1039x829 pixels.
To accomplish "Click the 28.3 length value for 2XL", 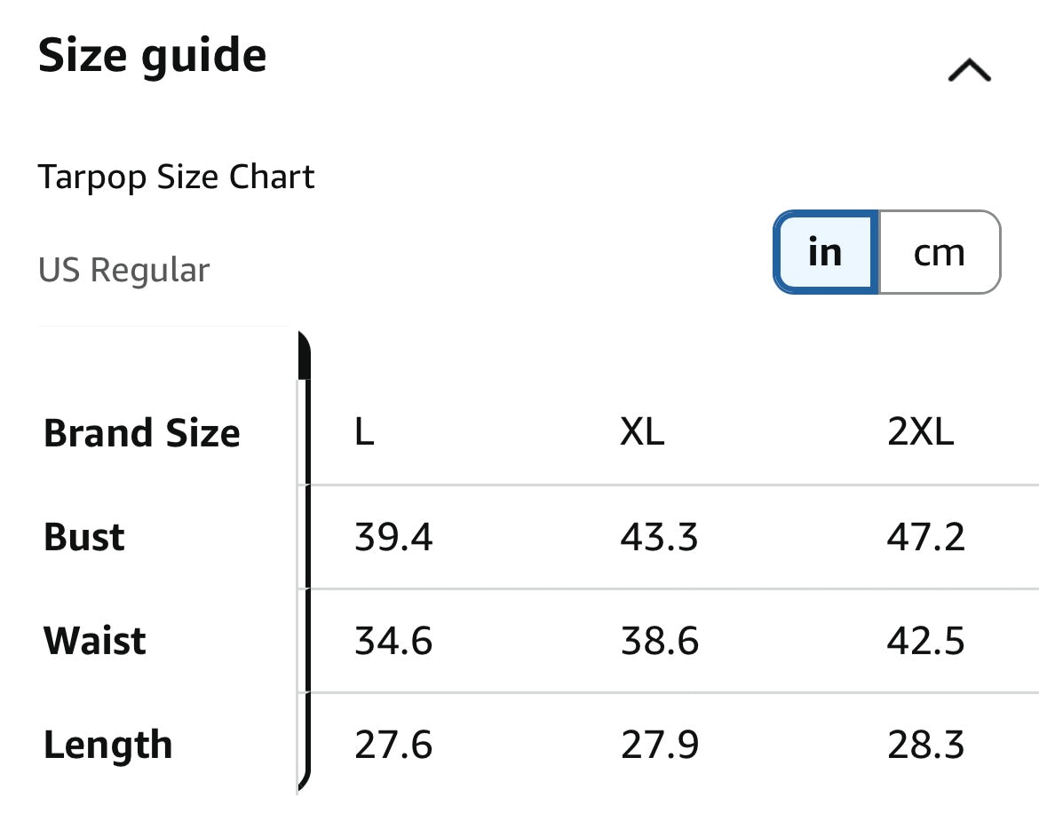I will pyautogui.click(x=925, y=745).
